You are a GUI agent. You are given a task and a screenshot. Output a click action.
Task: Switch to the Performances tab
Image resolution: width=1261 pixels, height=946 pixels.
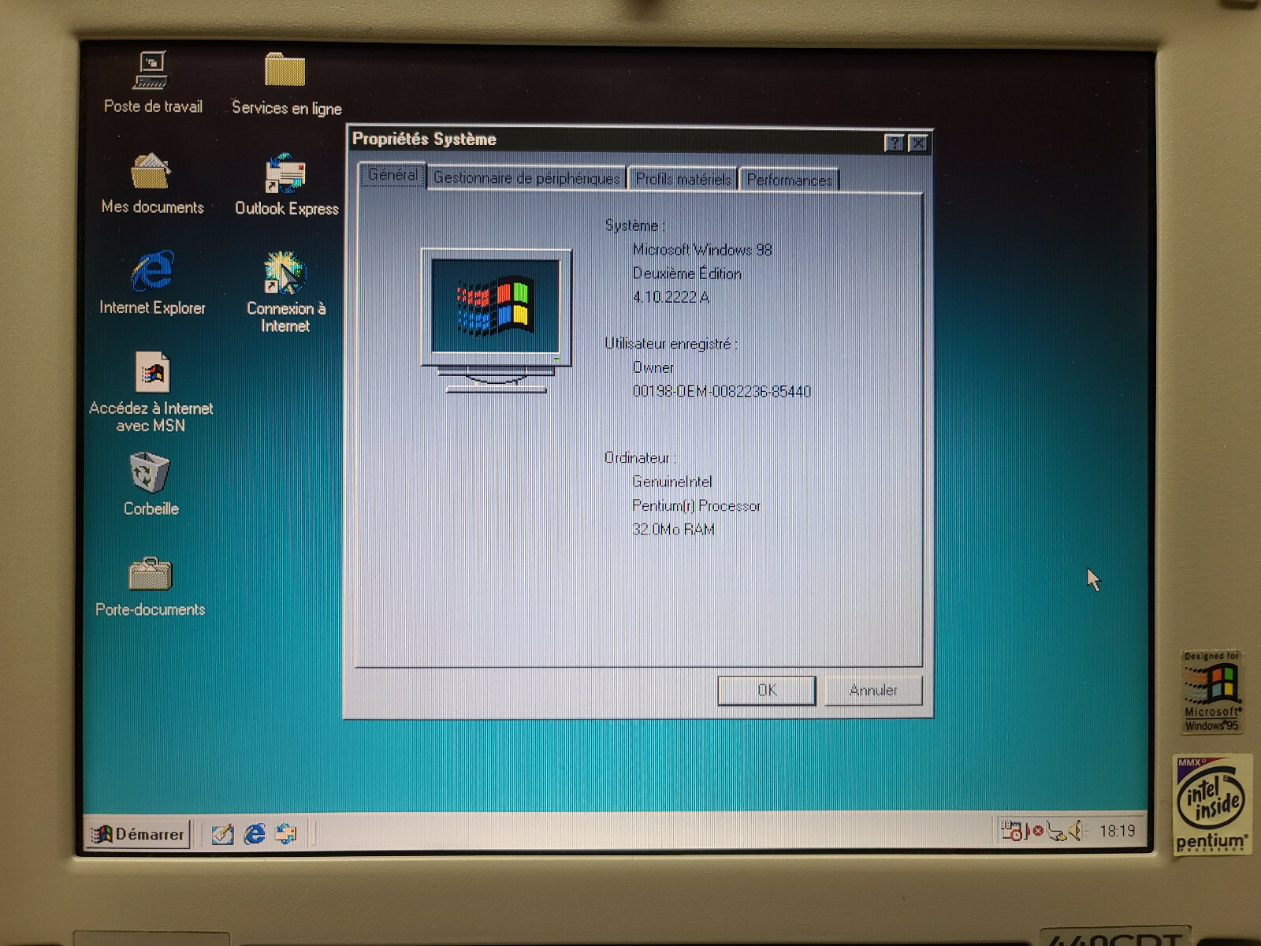point(789,180)
